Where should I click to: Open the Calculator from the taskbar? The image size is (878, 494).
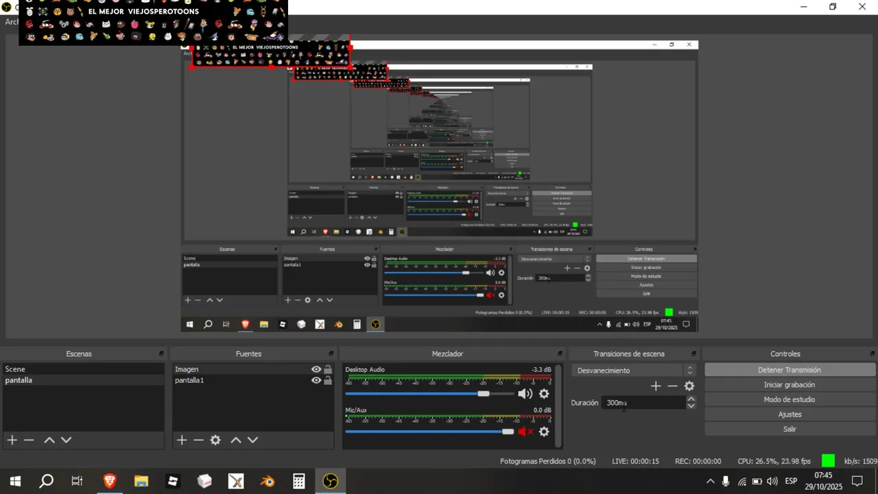tap(299, 481)
